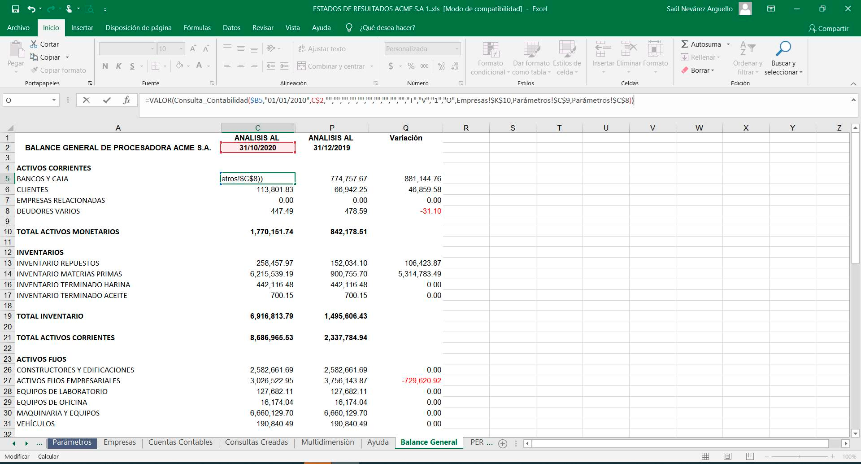
Task: Toggle underline with the S button
Action: tap(132, 66)
